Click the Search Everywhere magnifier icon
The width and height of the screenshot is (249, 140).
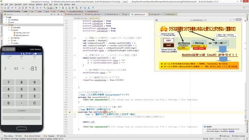[244, 8]
